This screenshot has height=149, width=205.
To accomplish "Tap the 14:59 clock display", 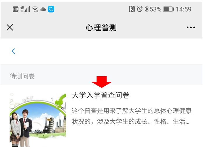I will tap(183, 9).
